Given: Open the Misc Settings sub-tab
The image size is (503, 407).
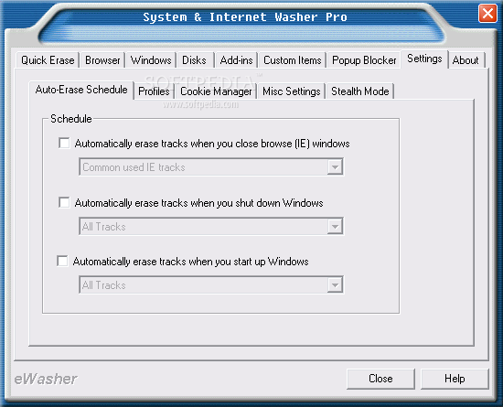Looking at the screenshot, I should [x=291, y=91].
